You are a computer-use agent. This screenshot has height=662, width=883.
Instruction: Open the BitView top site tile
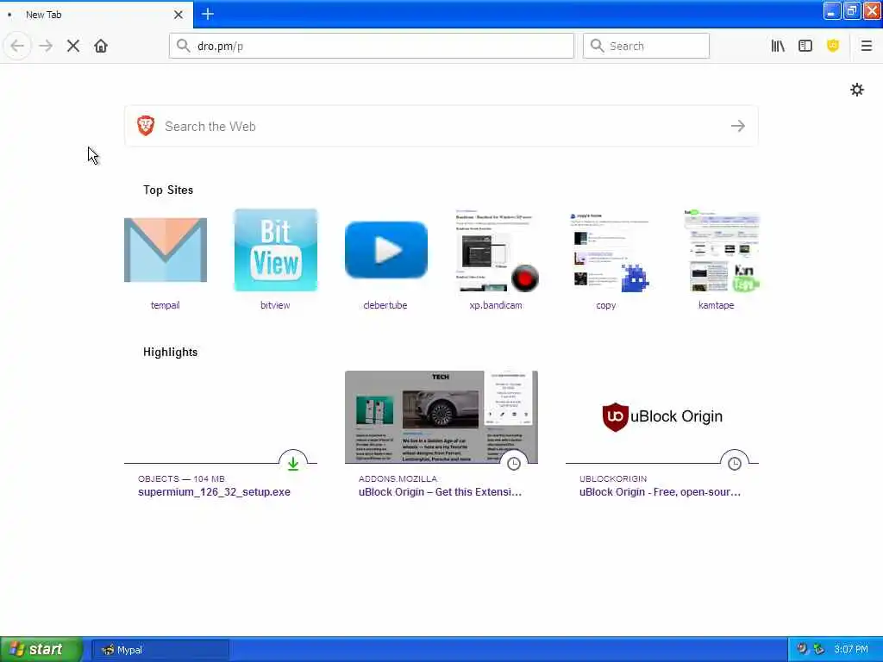pyautogui.click(x=276, y=250)
